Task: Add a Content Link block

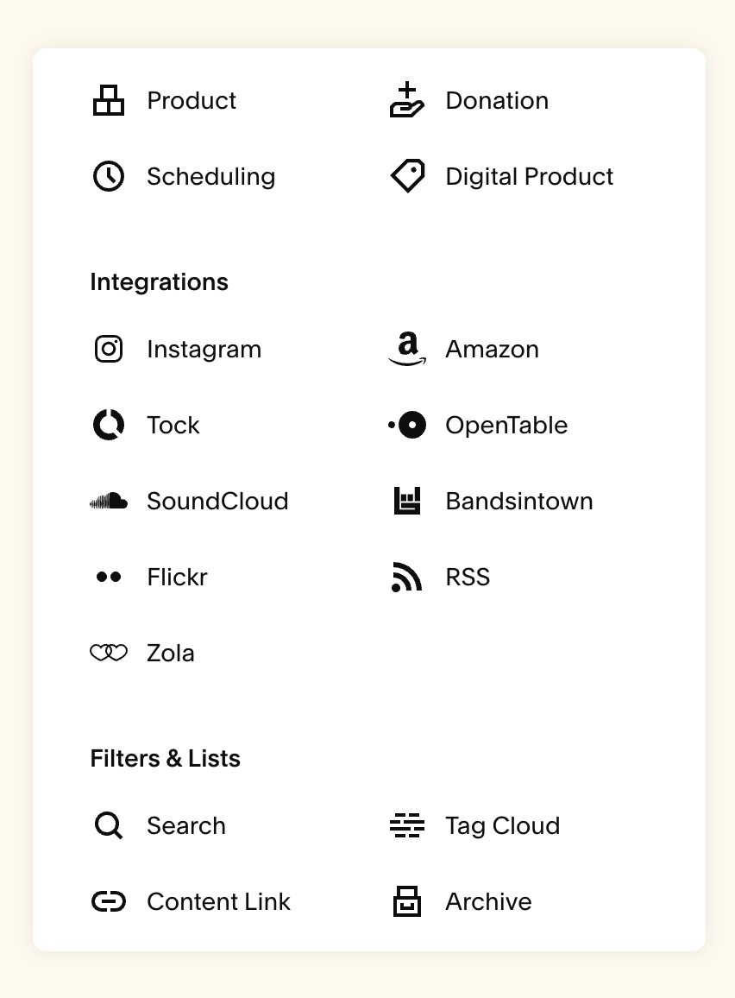Action: tap(192, 901)
